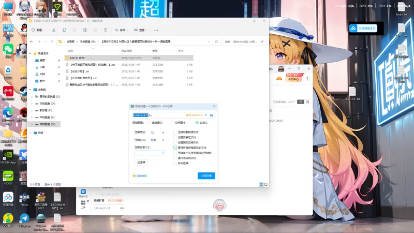The image size is (414, 233).
Task: Select 下载 in Quick access sidebar
Action: pyautogui.click(x=42, y=67)
